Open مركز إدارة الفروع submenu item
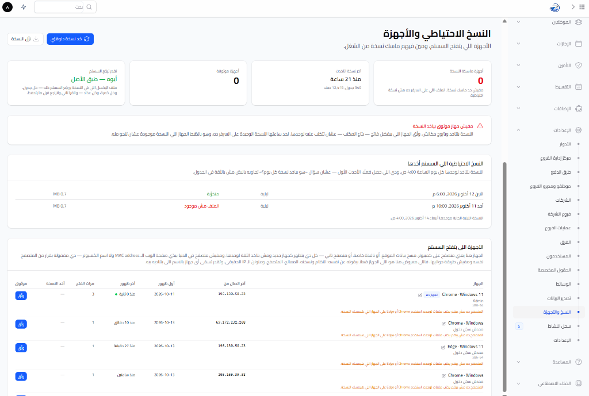 pyautogui.click(x=556, y=158)
